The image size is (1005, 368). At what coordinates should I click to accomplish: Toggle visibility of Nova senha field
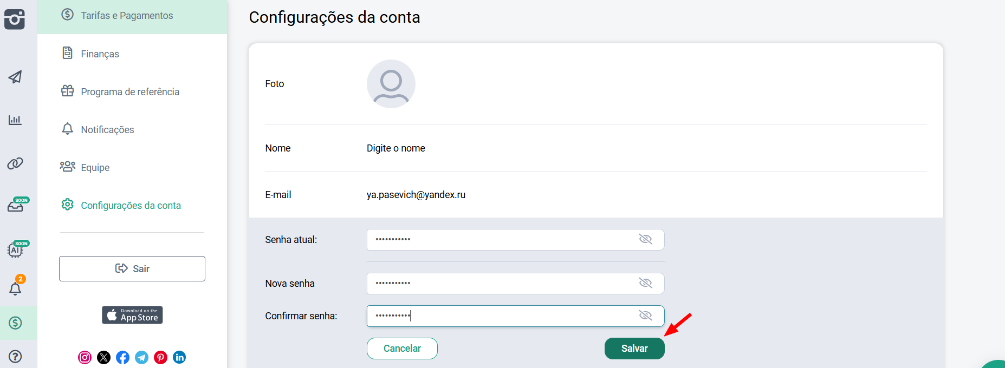(x=645, y=283)
